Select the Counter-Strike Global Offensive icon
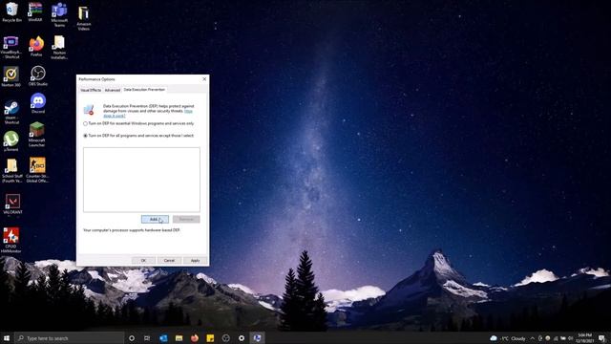 [37, 170]
